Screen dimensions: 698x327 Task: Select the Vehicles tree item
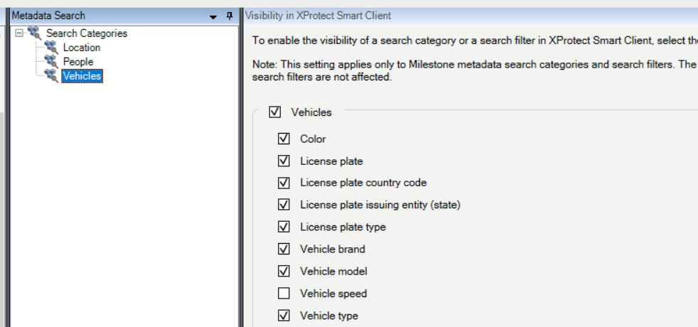82,76
